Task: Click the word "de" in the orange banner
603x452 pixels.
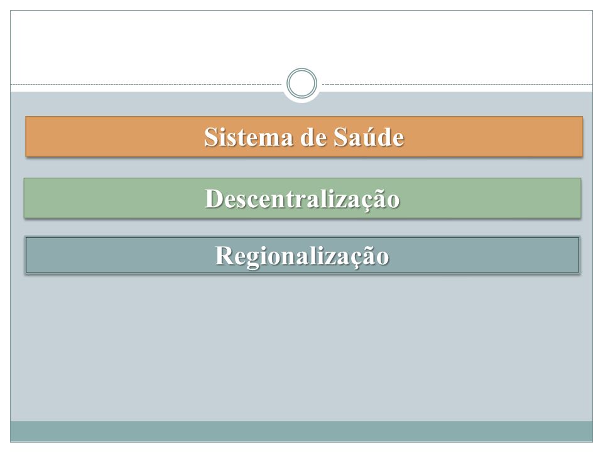Action: [313, 137]
